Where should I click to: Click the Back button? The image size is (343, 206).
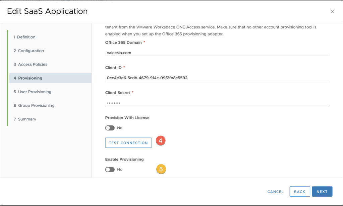299,192
